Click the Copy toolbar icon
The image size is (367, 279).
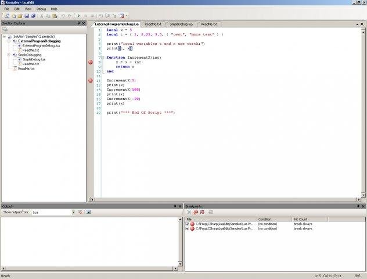point(48,16)
